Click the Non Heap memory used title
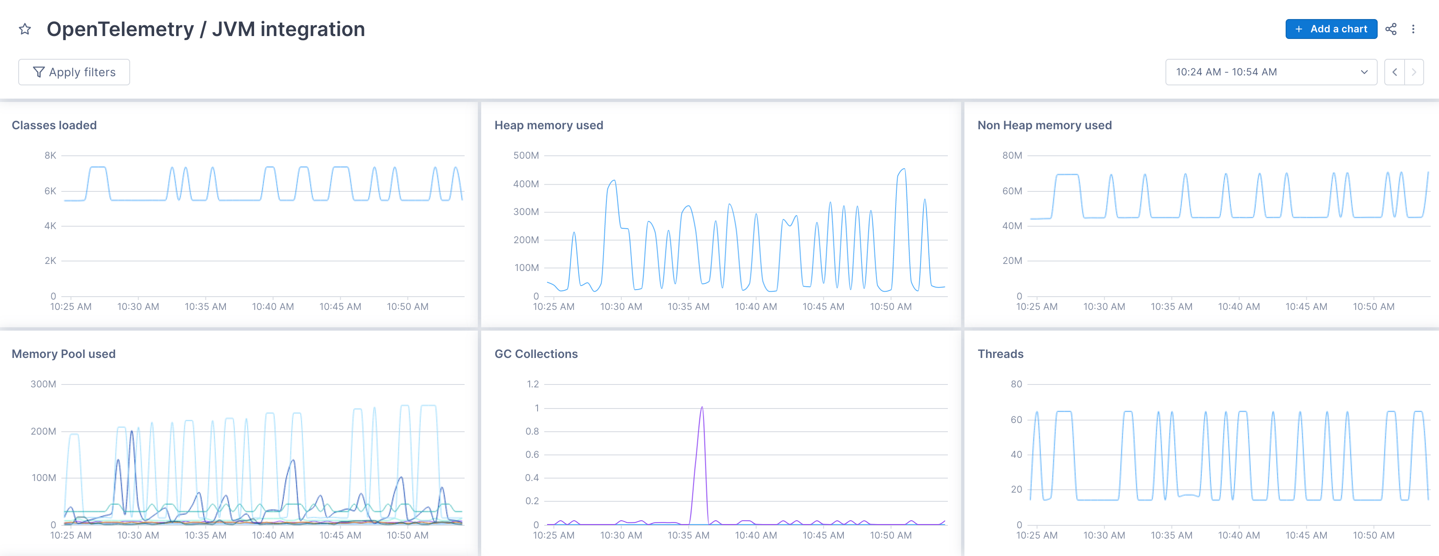Image resolution: width=1439 pixels, height=556 pixels. tap(1044, 125)
